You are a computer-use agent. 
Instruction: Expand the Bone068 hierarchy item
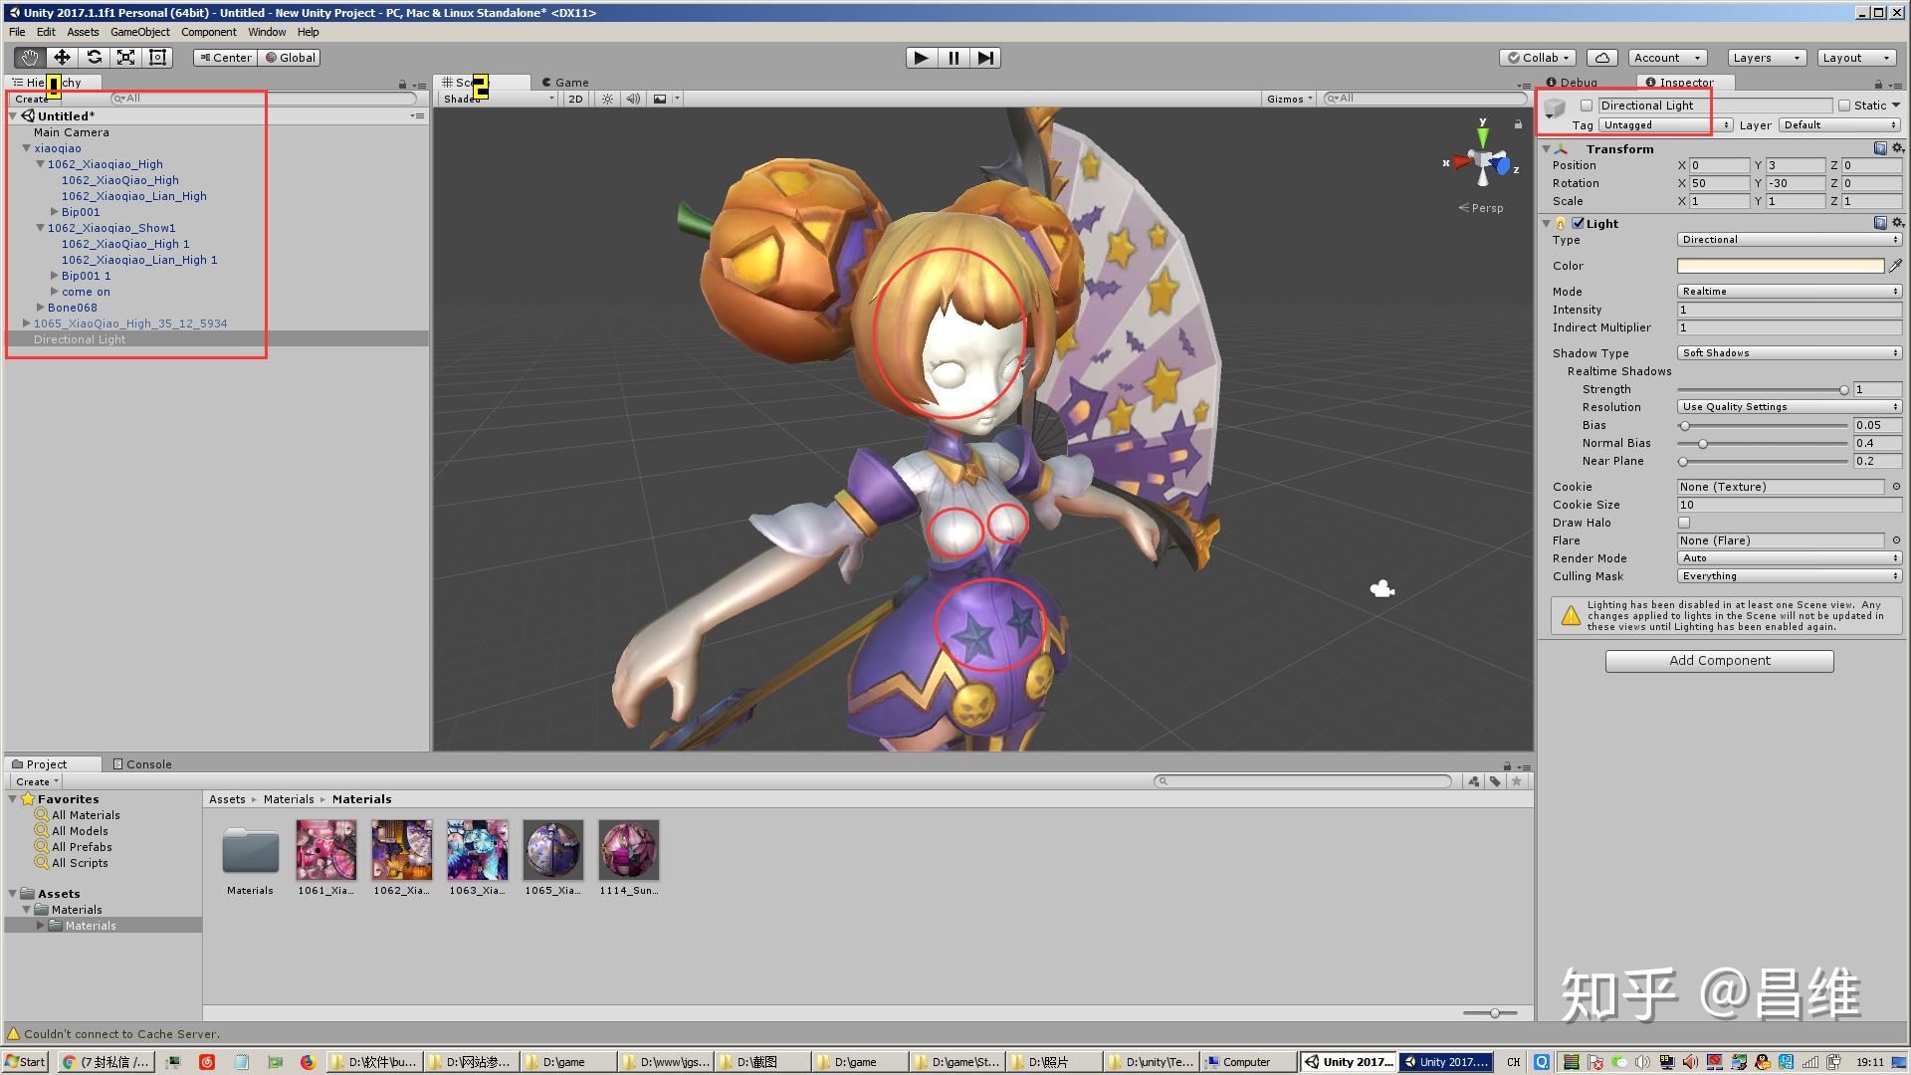click(41, 308)
